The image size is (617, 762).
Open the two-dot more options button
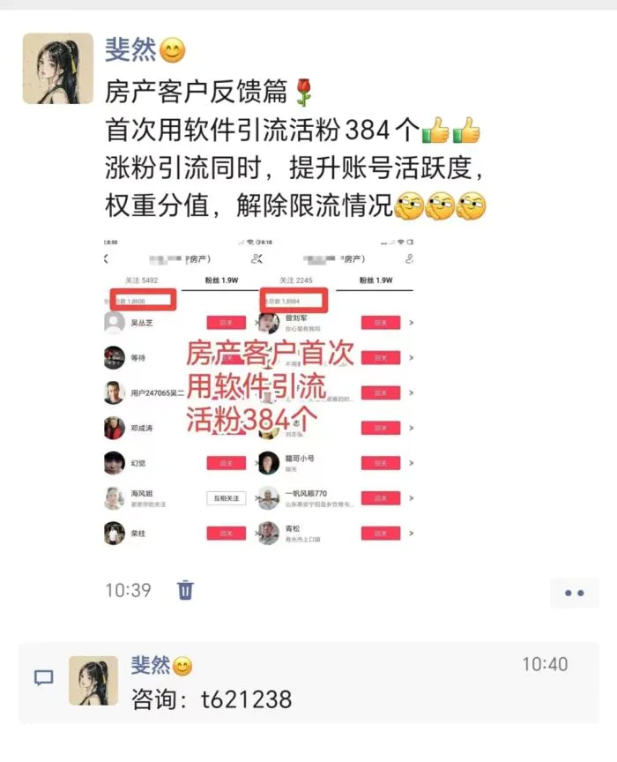pyautogui.click(x=574, y=593)
